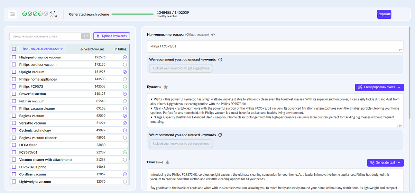
Task: Click the In listing column header
Action: coord(120,49)
